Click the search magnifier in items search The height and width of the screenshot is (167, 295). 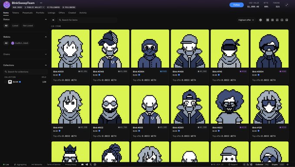tap(60, 20)
